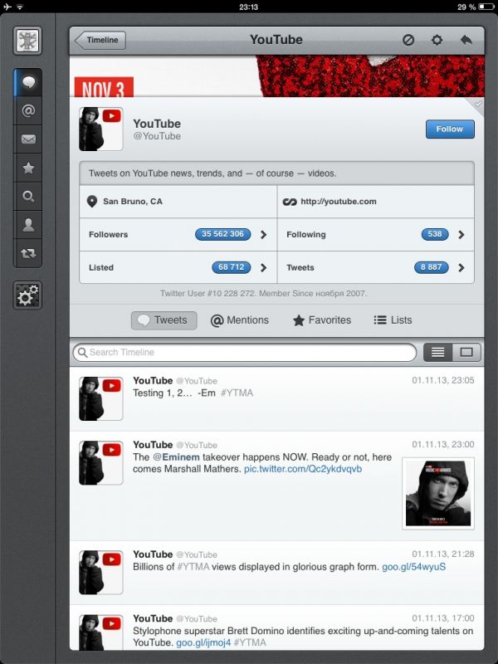Open the timeline speech bubble sidebar icon
The height and width of the screenshot is (664, 498).
coord(28,83)
